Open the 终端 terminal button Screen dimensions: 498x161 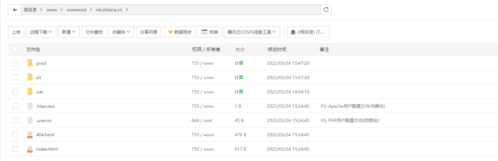(x=209, y=32)
